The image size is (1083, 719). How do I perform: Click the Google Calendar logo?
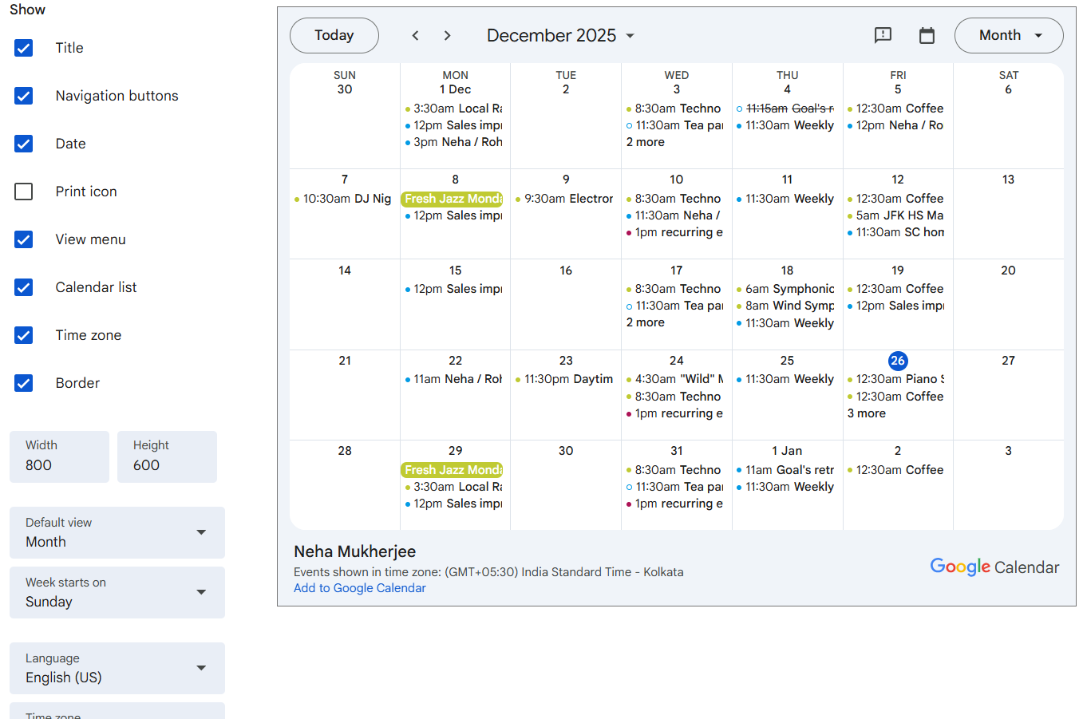[994, 567]
